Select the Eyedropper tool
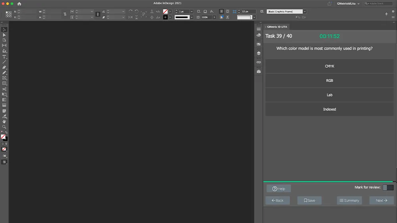This screenshot has width=397, height=223. [x=4, y=116]
